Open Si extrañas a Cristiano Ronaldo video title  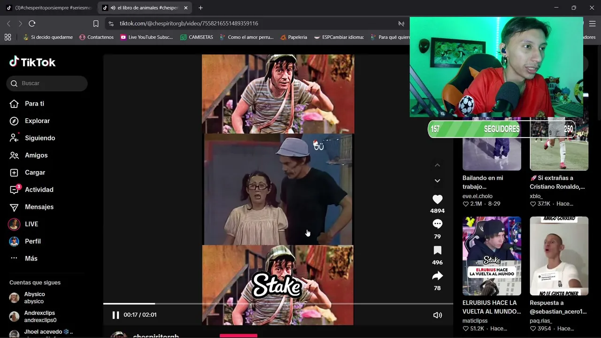coord(557,182)
